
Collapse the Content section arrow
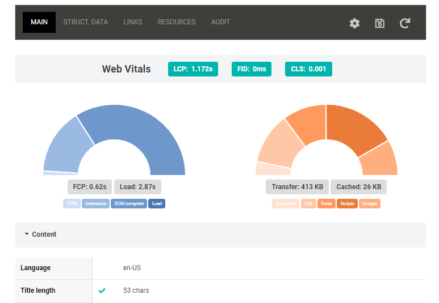(27, 234)
